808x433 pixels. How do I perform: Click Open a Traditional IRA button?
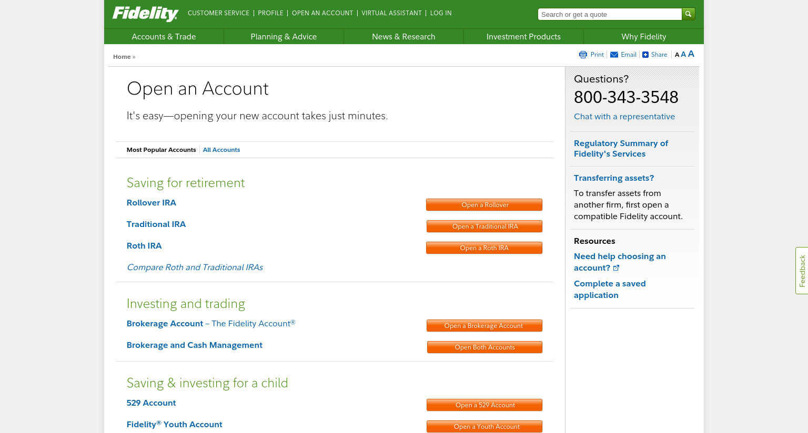click(484, 226)
